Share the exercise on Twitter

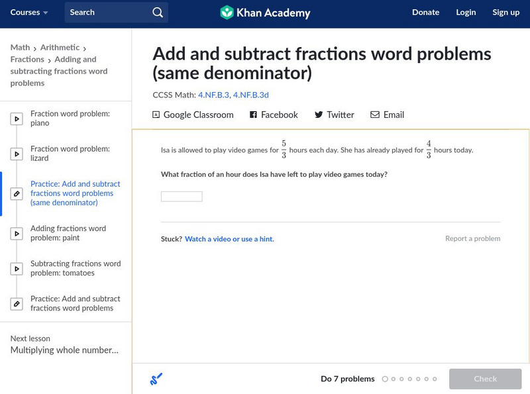[334, 115]
